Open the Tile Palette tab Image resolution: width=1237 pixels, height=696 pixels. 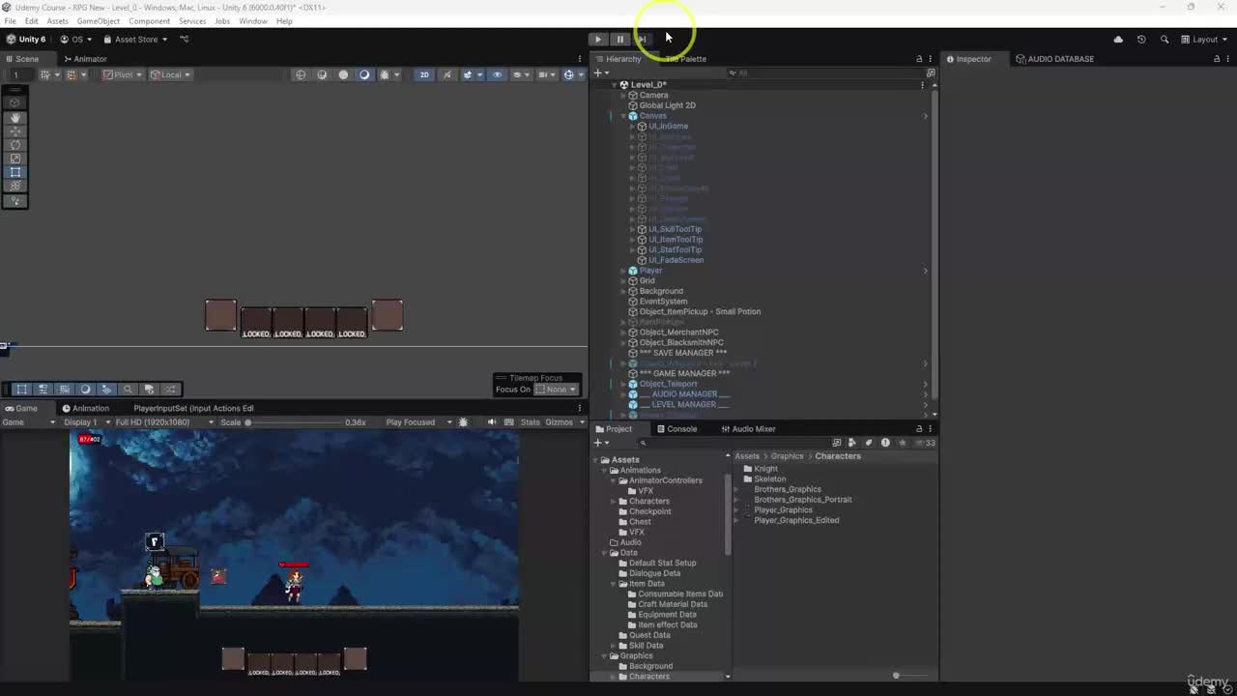tap(685, 59)
